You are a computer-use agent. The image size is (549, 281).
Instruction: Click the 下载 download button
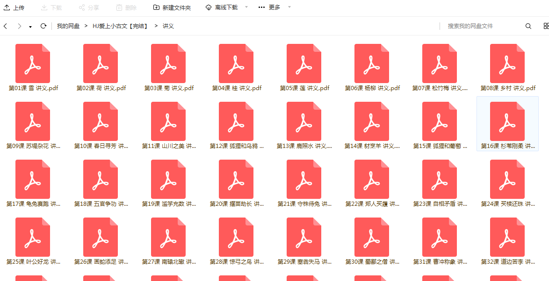(x=51, y=7)
